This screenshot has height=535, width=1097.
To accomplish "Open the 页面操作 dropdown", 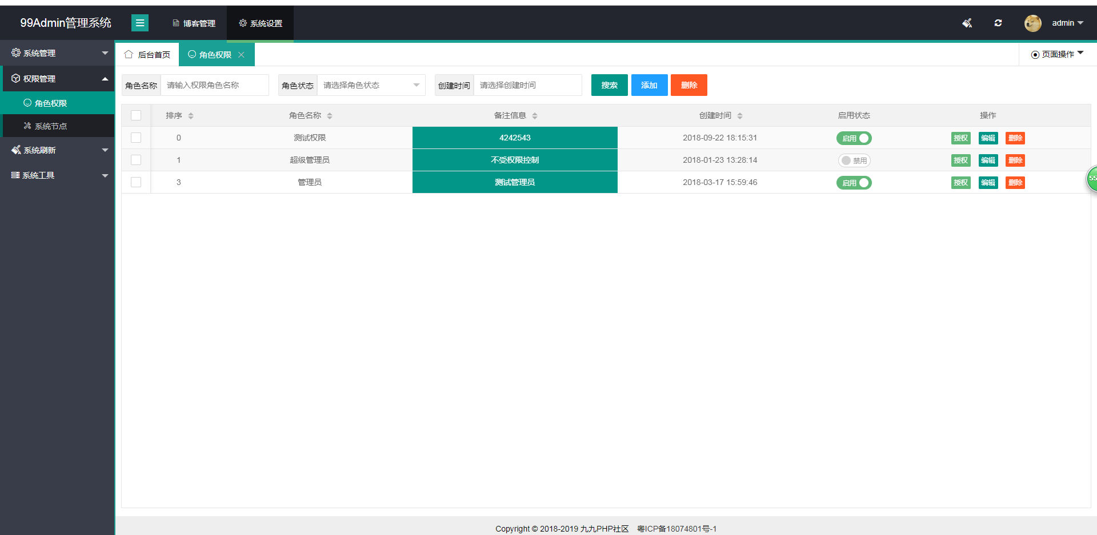I will pos(1057,54).
